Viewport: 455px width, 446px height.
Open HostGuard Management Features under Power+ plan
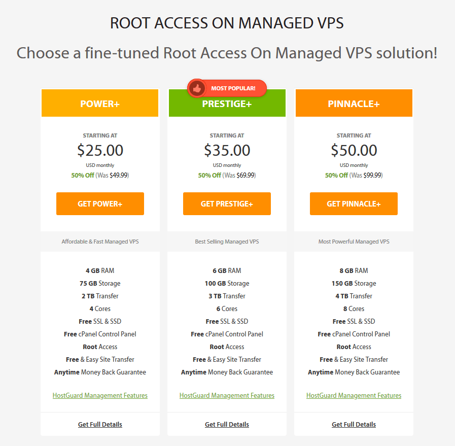click(x=100, y=395)
